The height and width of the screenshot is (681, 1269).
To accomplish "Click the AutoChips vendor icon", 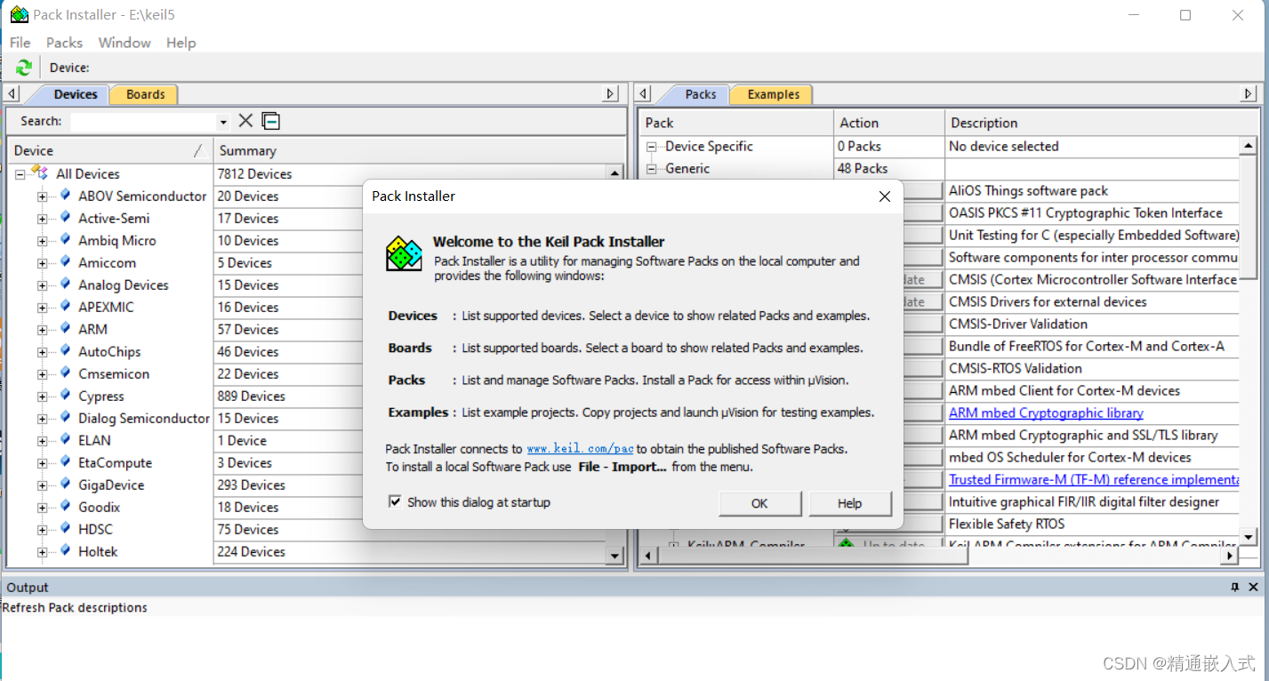I will pos(65,351).
